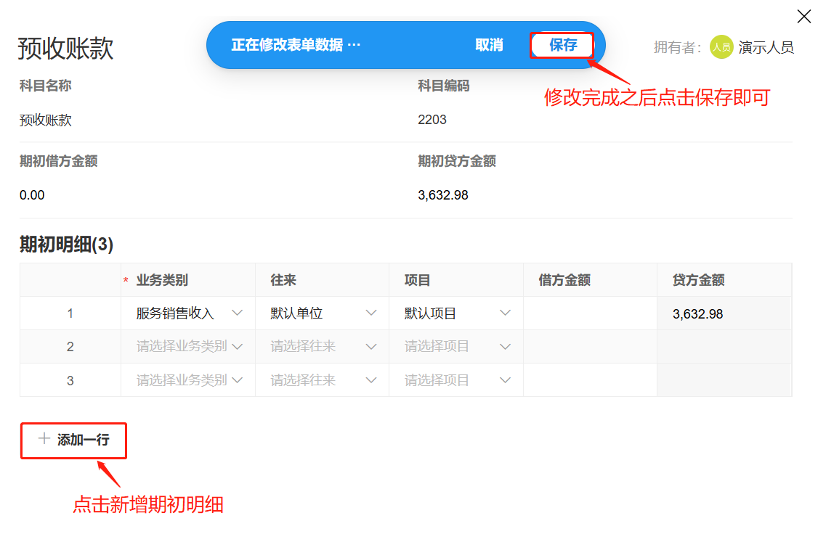818x558 pixels.
Task: Open row 1 往来 dropdown 默认单位
Action: tap(322, 313)
